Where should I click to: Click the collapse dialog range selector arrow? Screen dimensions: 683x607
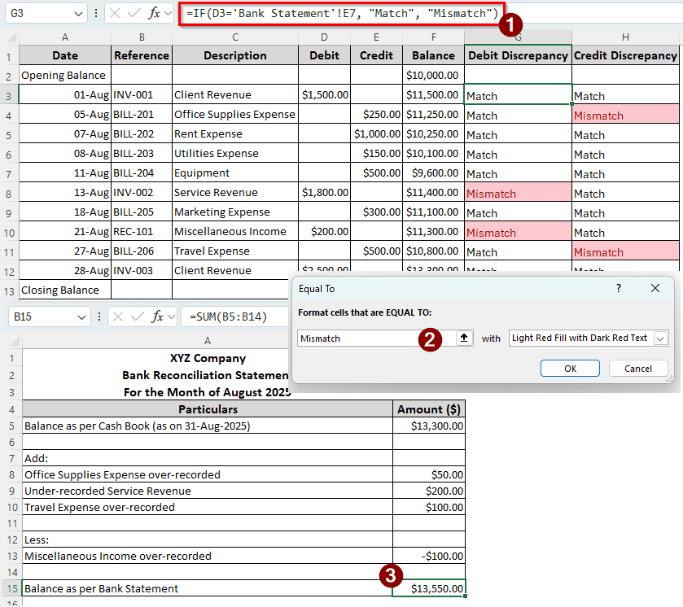pyautogui.click(x=465, y=338)
